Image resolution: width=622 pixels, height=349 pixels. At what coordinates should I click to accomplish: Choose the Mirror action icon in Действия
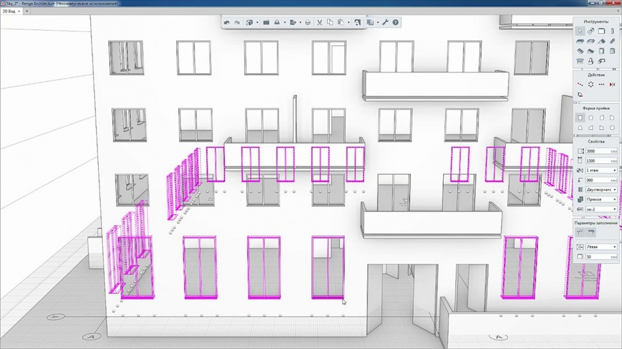pyautogui.click(x=612, y=84)
